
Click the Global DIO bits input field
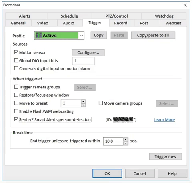click(x=84, y=61)
